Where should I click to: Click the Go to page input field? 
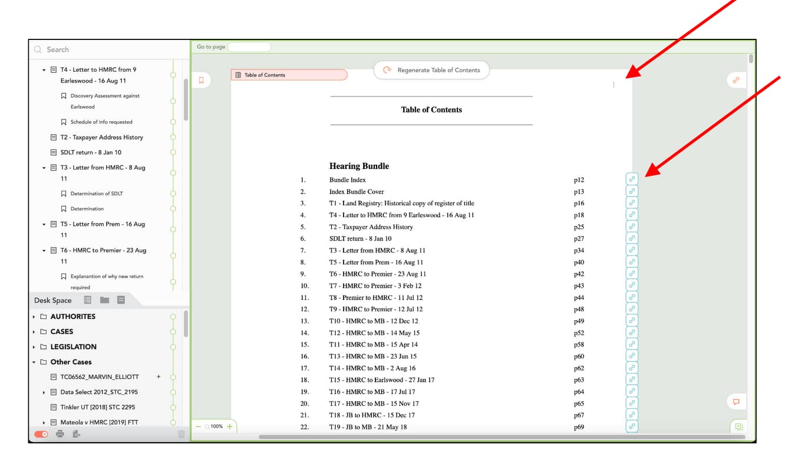[249, 46]
